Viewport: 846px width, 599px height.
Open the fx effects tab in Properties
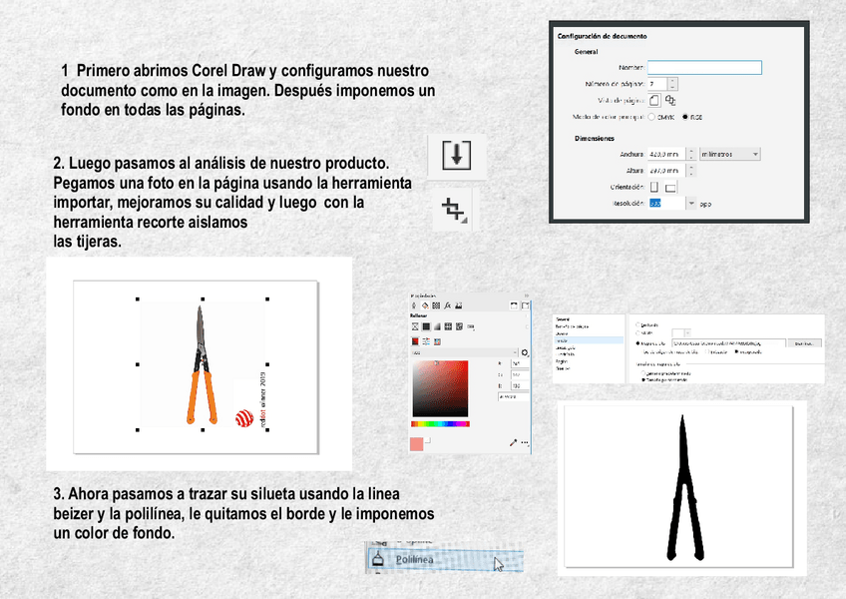pos(447,305)
